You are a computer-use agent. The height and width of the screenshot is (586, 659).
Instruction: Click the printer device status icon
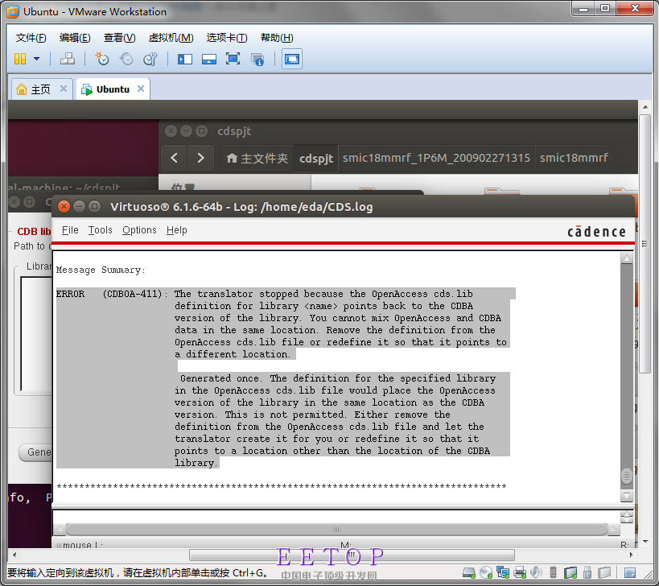(520, 572)
